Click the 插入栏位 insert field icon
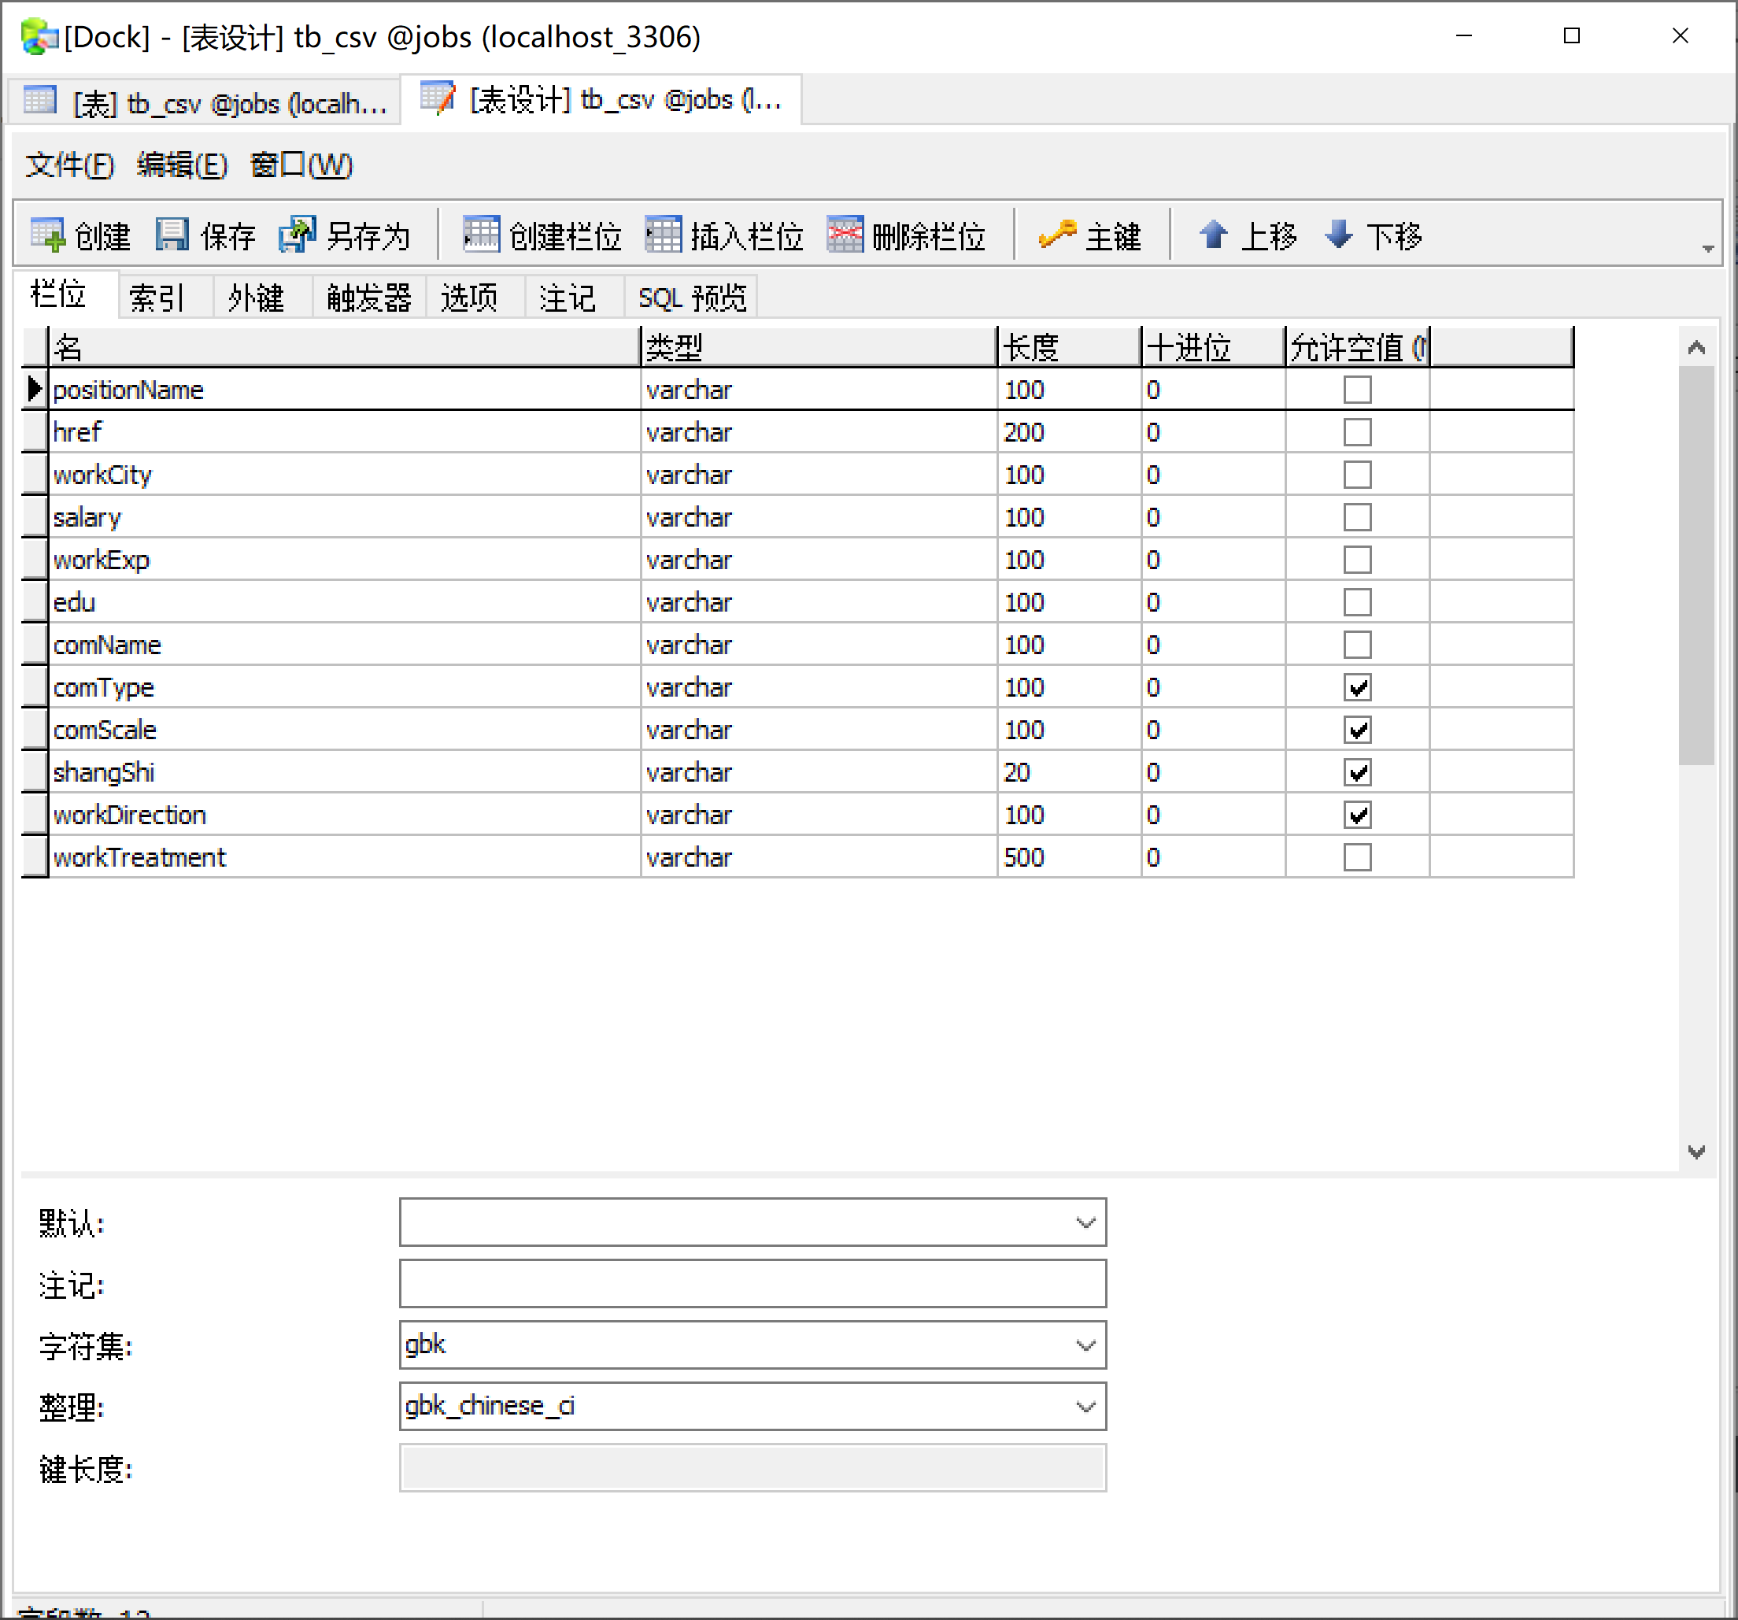Viewport: 1738px width, 1620px height. coord(663,235)
